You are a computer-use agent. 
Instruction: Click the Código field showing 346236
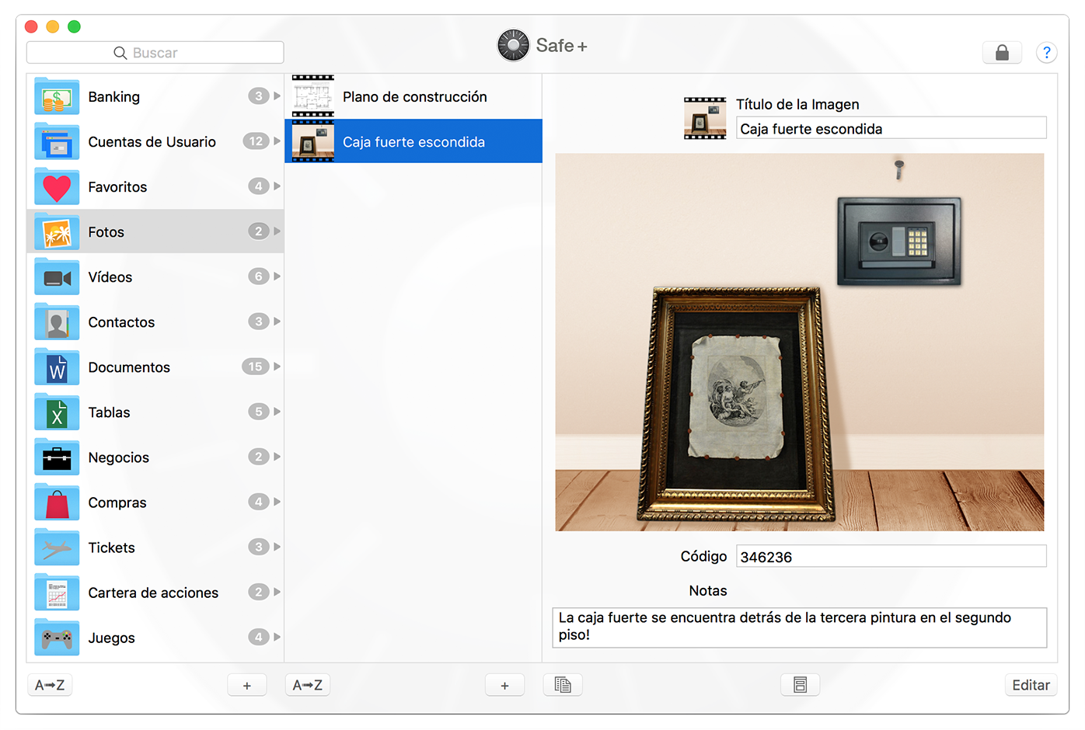point(891,556)
